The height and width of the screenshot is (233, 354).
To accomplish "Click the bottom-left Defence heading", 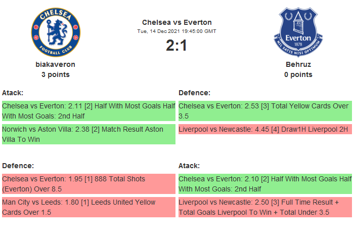I will 18,166.
